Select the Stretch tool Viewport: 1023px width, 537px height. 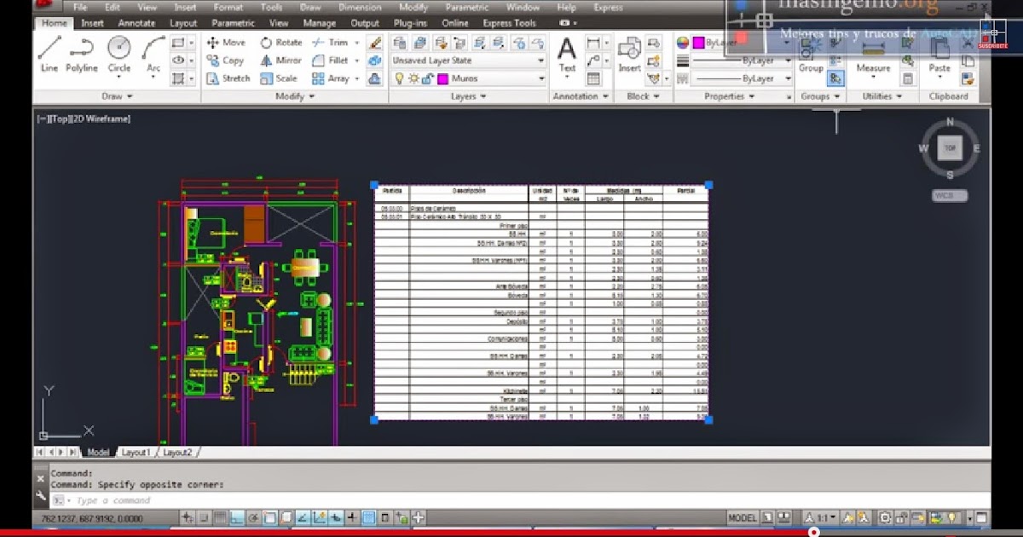(228, 78)
